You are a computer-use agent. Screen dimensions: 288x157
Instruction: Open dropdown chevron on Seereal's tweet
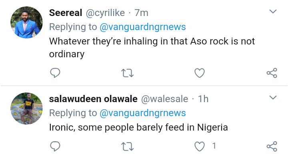[x=273, y=12]
